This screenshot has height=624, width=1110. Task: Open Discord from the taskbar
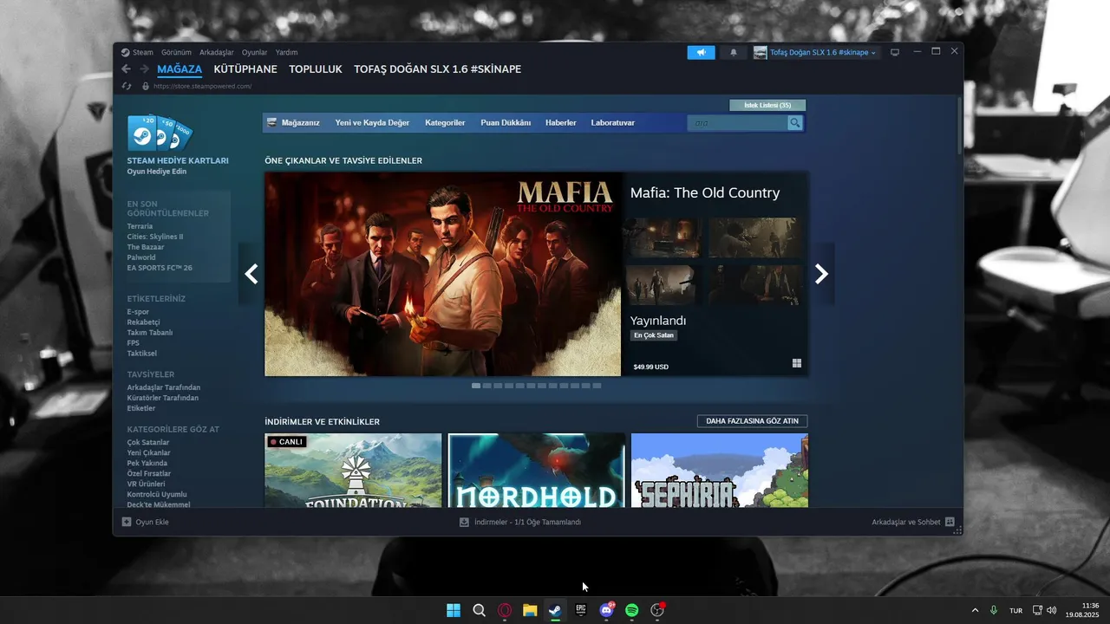(607, 610)
